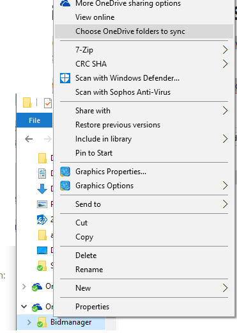Viewport: 237px width, 333px height.
Task: Choose View online
Action: click(x=144, y=17)
